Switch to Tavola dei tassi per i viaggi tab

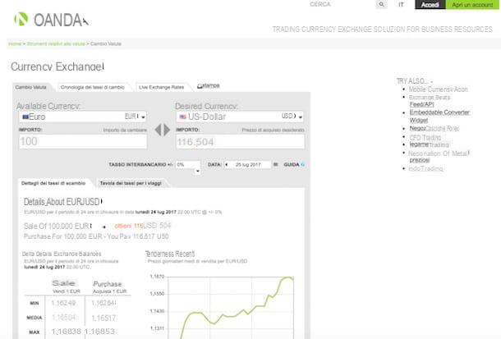pos(131,183)
